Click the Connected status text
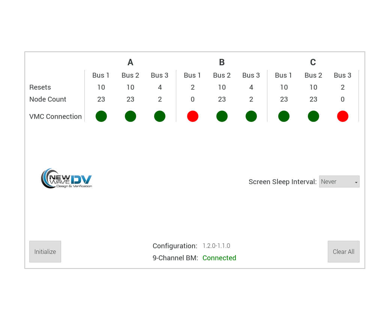390x330 pixels. [x=219, y=258]
